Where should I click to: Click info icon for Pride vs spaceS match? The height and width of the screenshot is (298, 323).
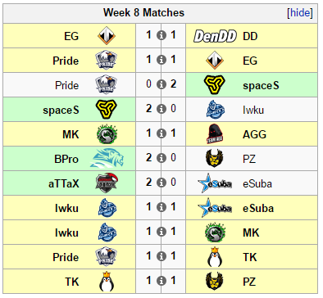pyautogui.click(x=161, y=84)
